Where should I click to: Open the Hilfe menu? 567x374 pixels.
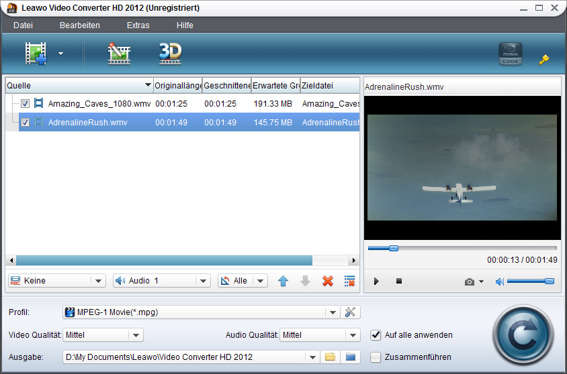[x=185, y=25]
